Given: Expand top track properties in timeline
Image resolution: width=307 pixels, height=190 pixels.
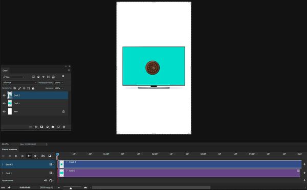Looking at the screenshot, I should (3, 164).
